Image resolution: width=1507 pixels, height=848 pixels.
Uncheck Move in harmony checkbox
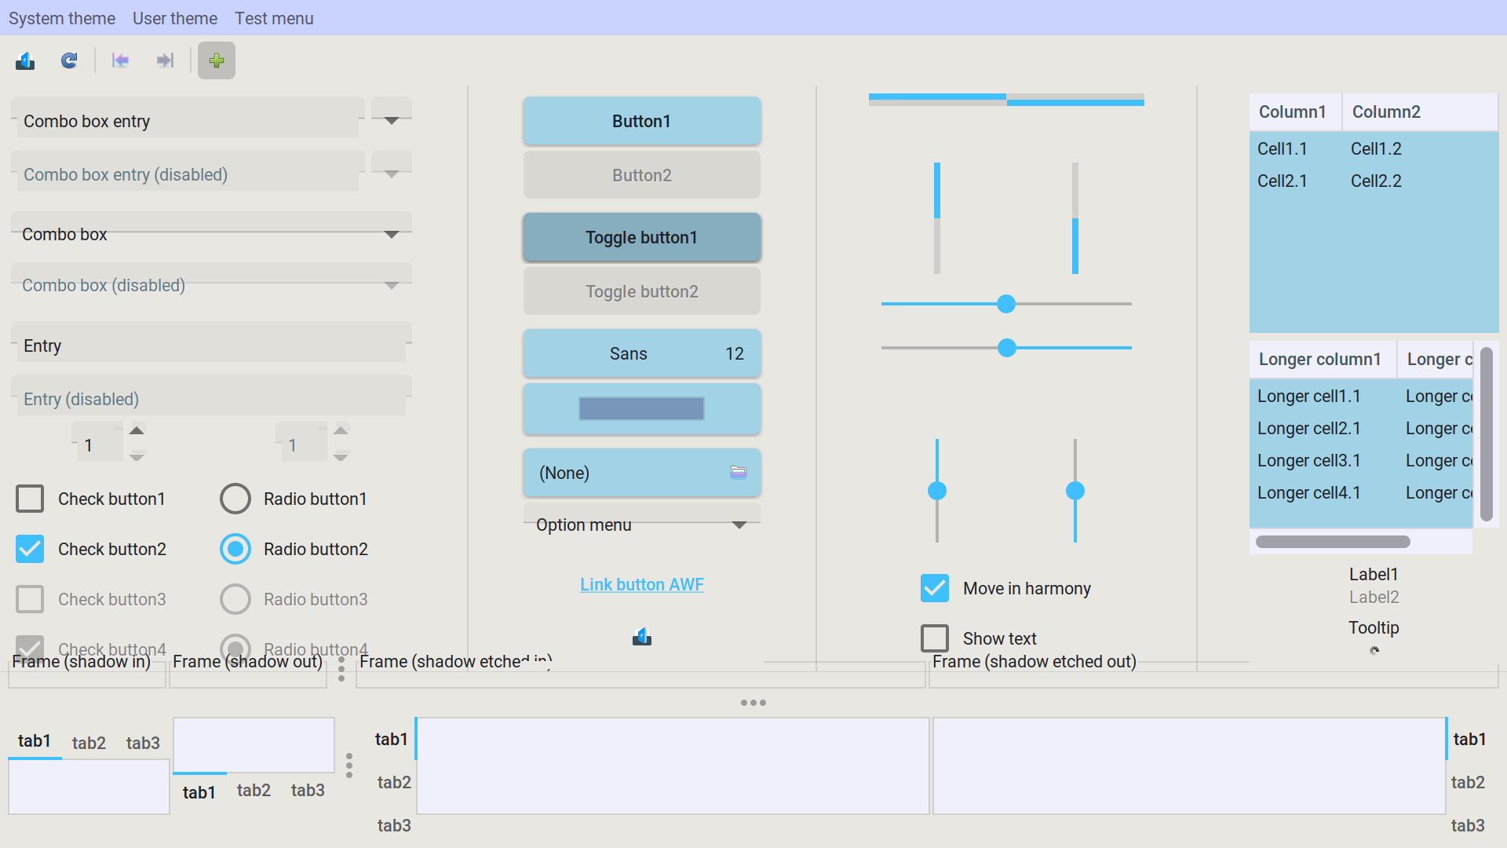[x=935, y=588]
